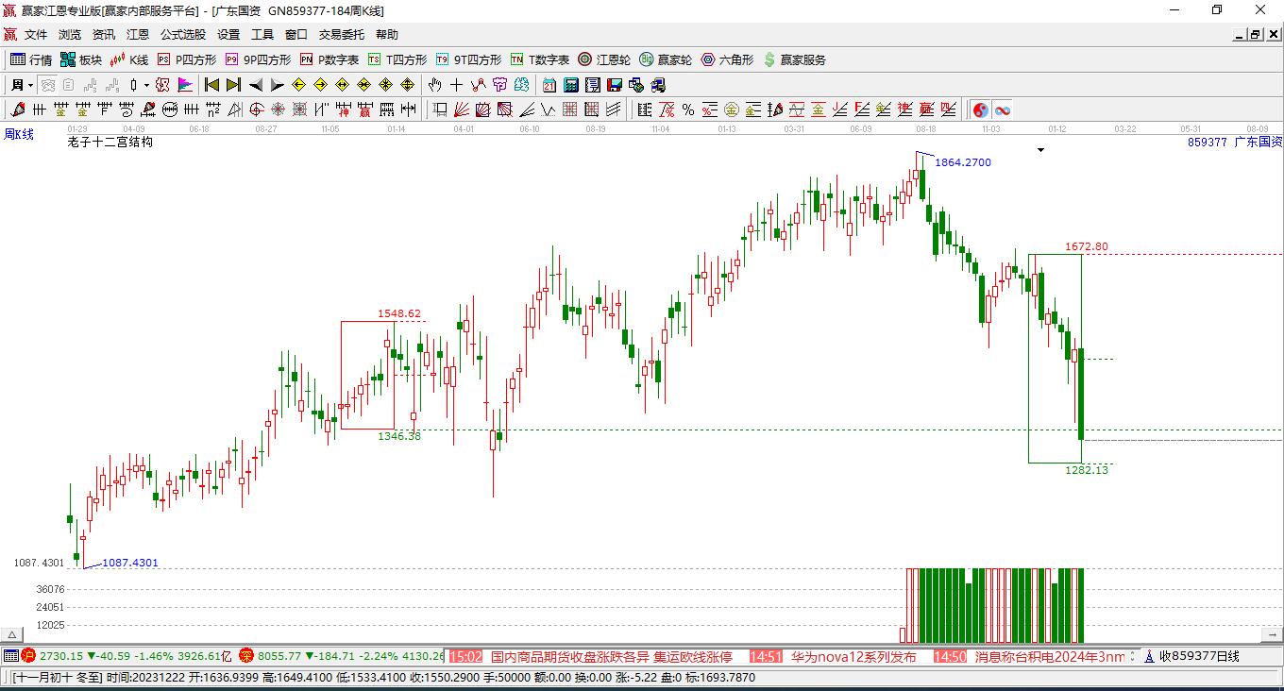Viewport: 1284px width, 691px height.
Task: Select the hand pan tool
Action: click(x=435, y=85)
